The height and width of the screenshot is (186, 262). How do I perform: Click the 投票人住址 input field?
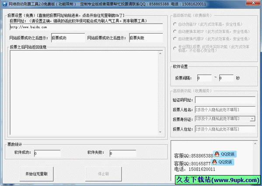click(x=225, y=129)
